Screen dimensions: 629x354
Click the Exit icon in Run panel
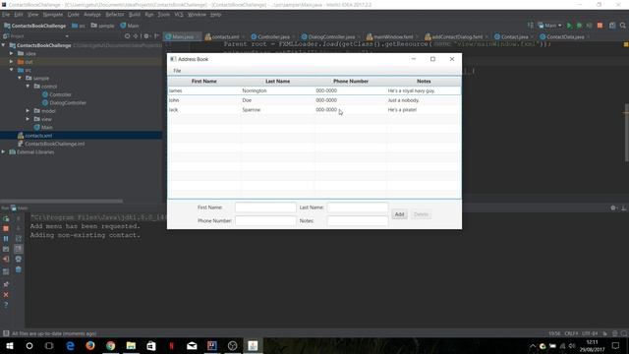[x=6, y=260]
